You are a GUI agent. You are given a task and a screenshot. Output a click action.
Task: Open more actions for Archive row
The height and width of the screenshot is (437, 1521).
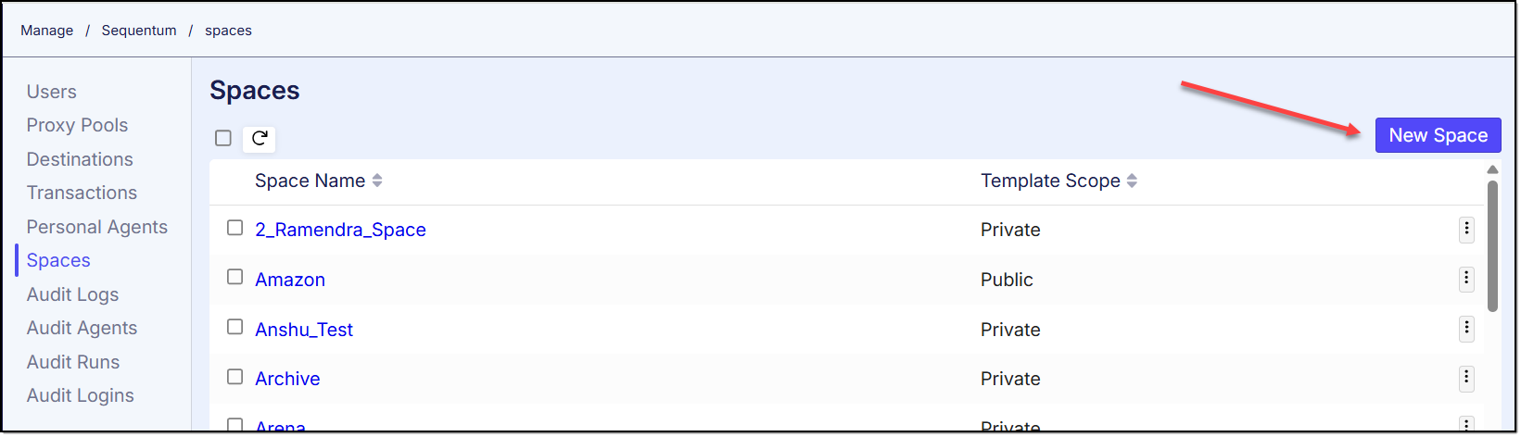pos(1466,378)
